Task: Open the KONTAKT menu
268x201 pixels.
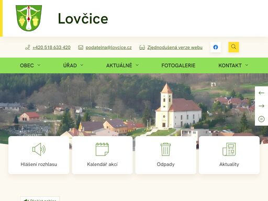Action: (x=230, y=65)
